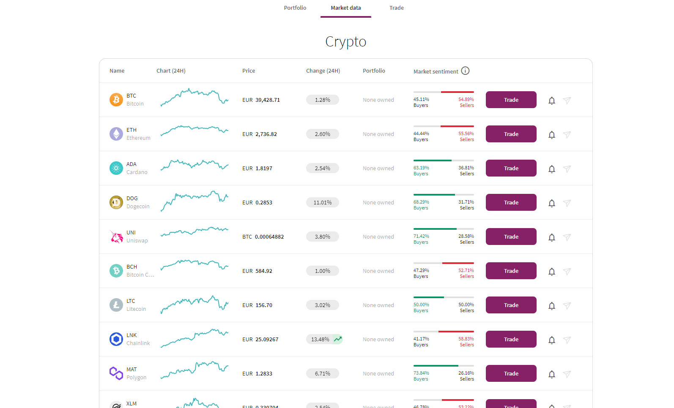Screen dimensions: 674x408
Task: Click Chainlink's 13.48% change badge
Action: [x=324, y=339]
